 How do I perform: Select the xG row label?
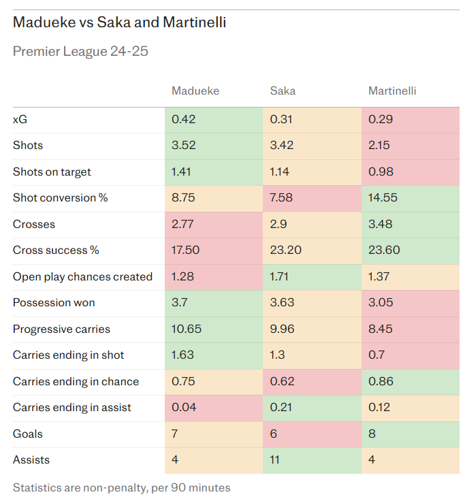[x=20, y=119]
